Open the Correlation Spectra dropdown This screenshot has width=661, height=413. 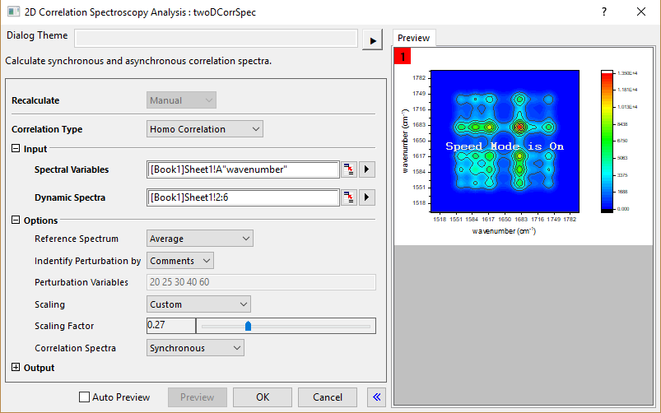coord(195,348)
